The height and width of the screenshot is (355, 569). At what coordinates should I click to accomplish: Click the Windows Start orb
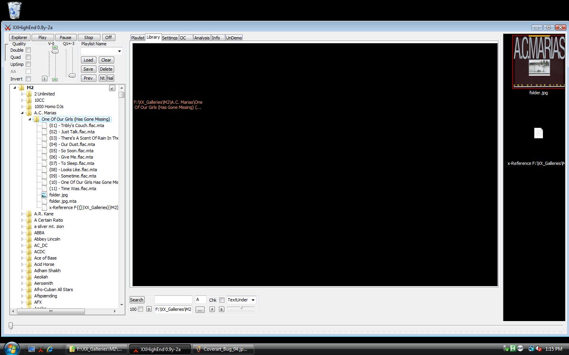(x=11, y=349)
